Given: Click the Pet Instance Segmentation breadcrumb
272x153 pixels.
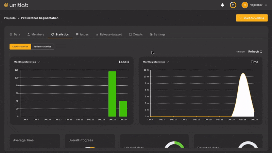Looking at the screenshot, I should (x=40, y=18).
